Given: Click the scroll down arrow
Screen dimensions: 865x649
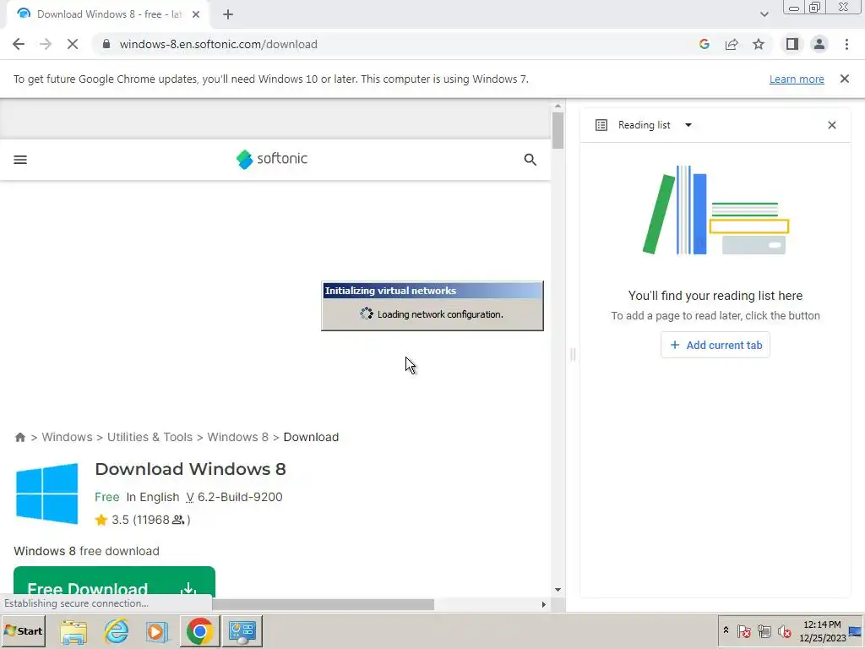Looking at the screenshot, I should pyautogui.click(x=558, y=590).
